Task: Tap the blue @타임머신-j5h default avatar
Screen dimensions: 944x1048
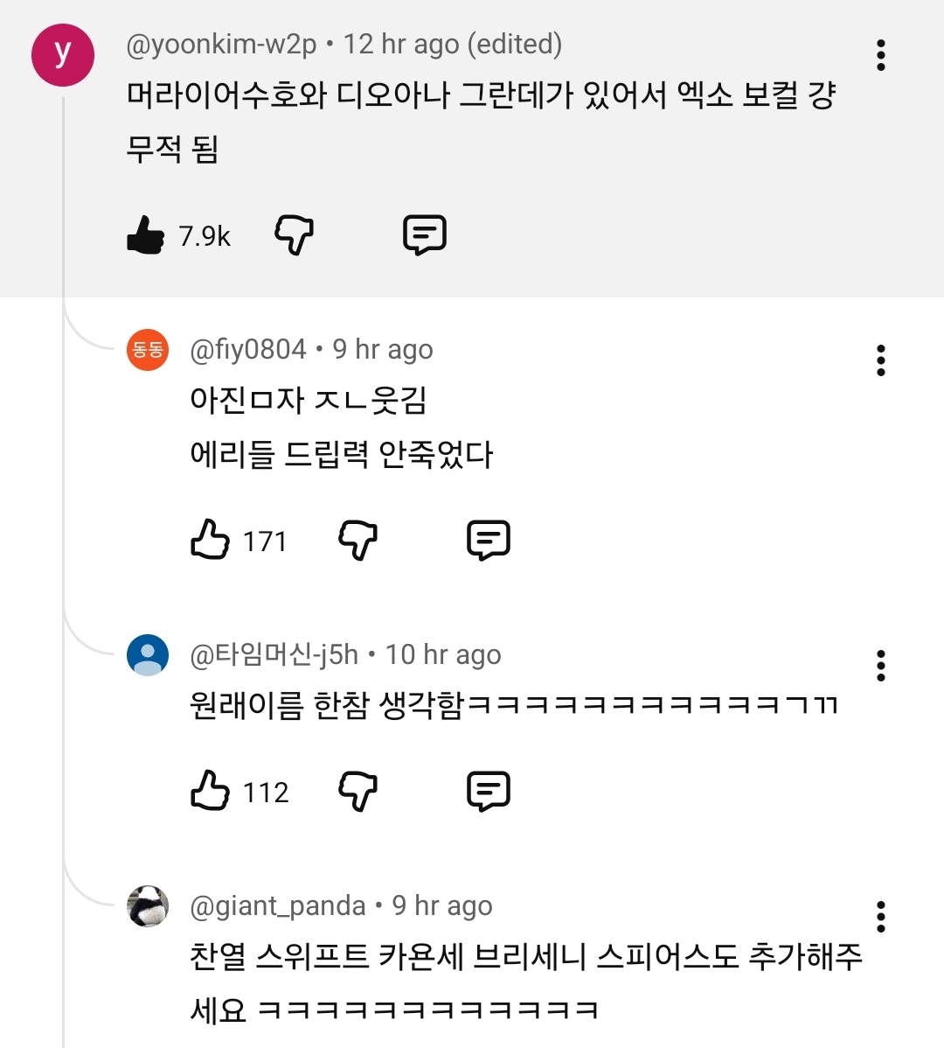Action: (148, 655)
